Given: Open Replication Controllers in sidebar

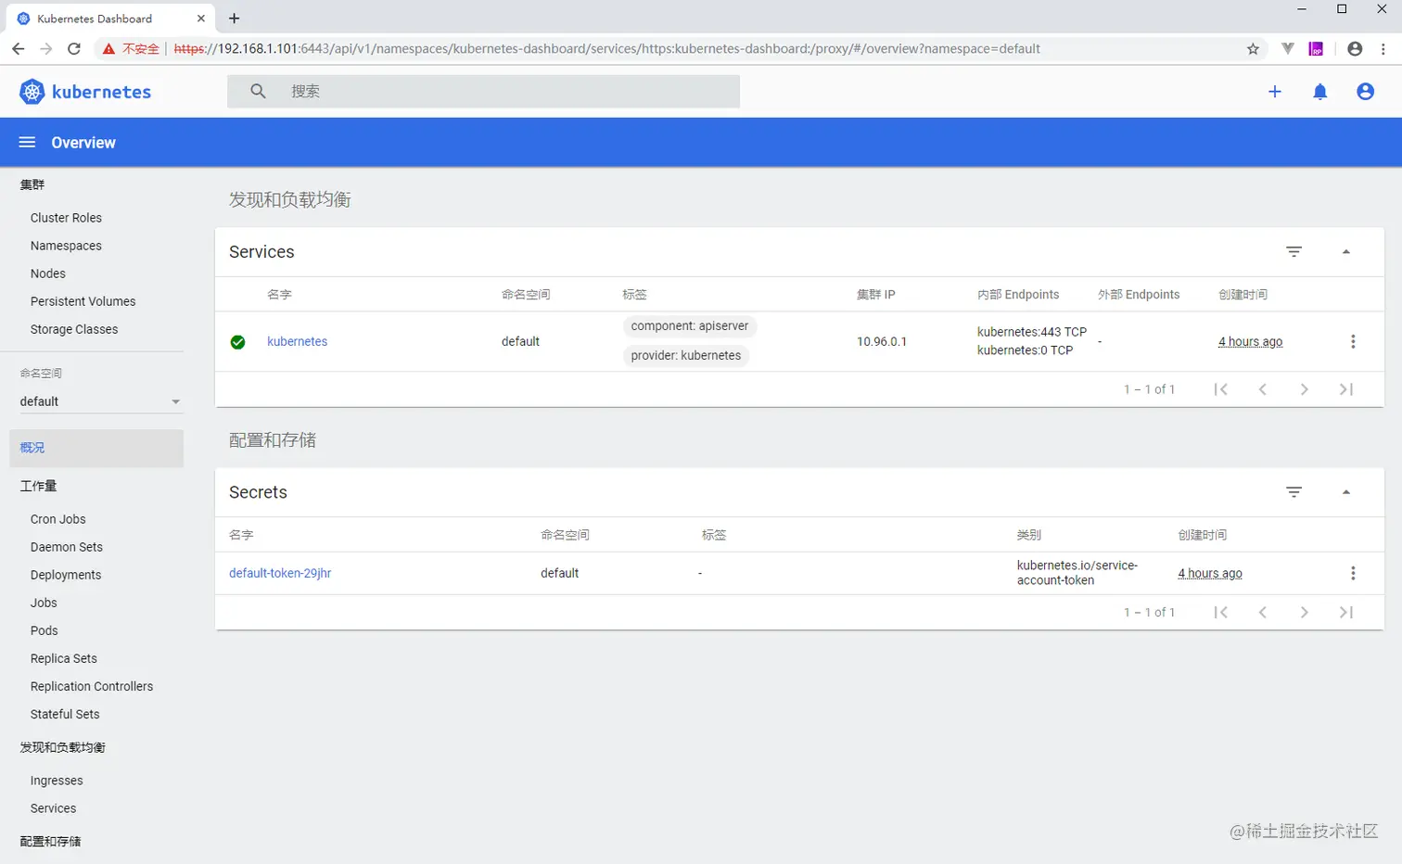Looking at the screenshot, I should pos(92,686).
